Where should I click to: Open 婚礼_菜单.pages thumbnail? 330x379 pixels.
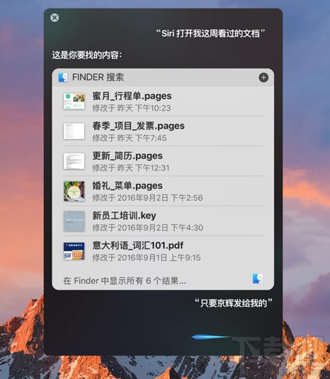(74, 191)
